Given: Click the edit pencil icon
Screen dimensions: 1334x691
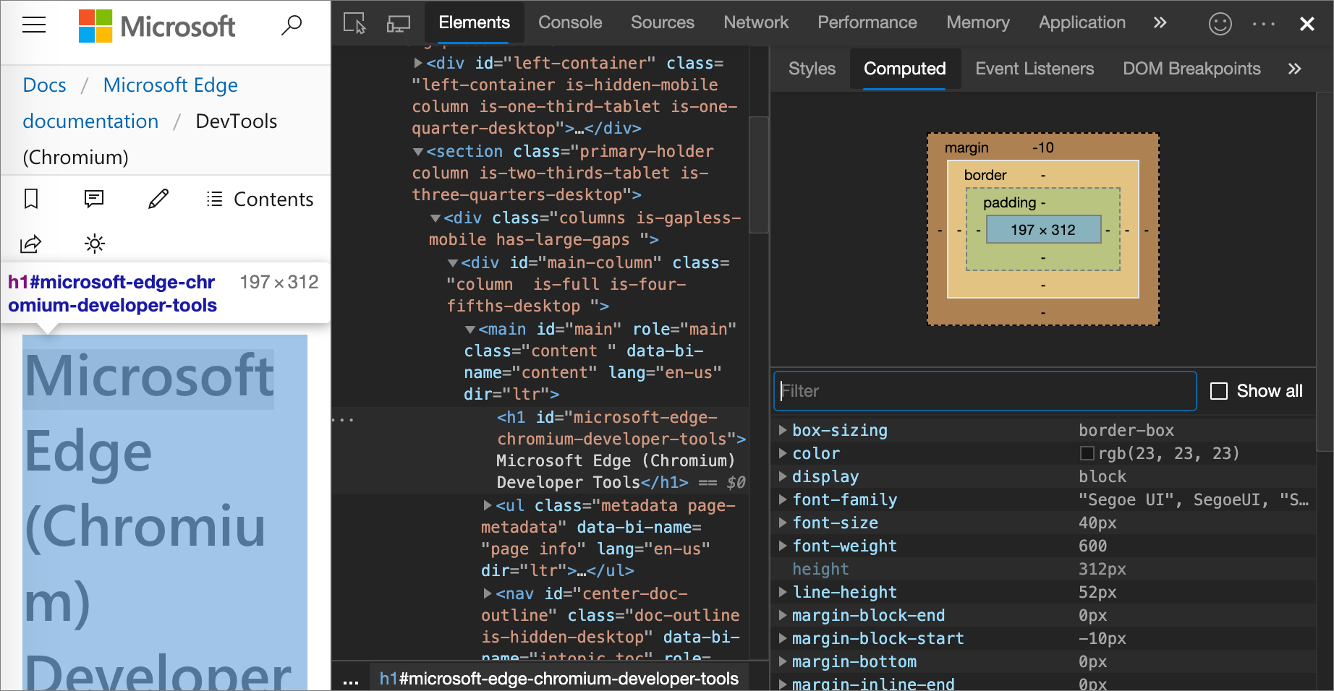Looking at the screenshot, I should 158,199.
